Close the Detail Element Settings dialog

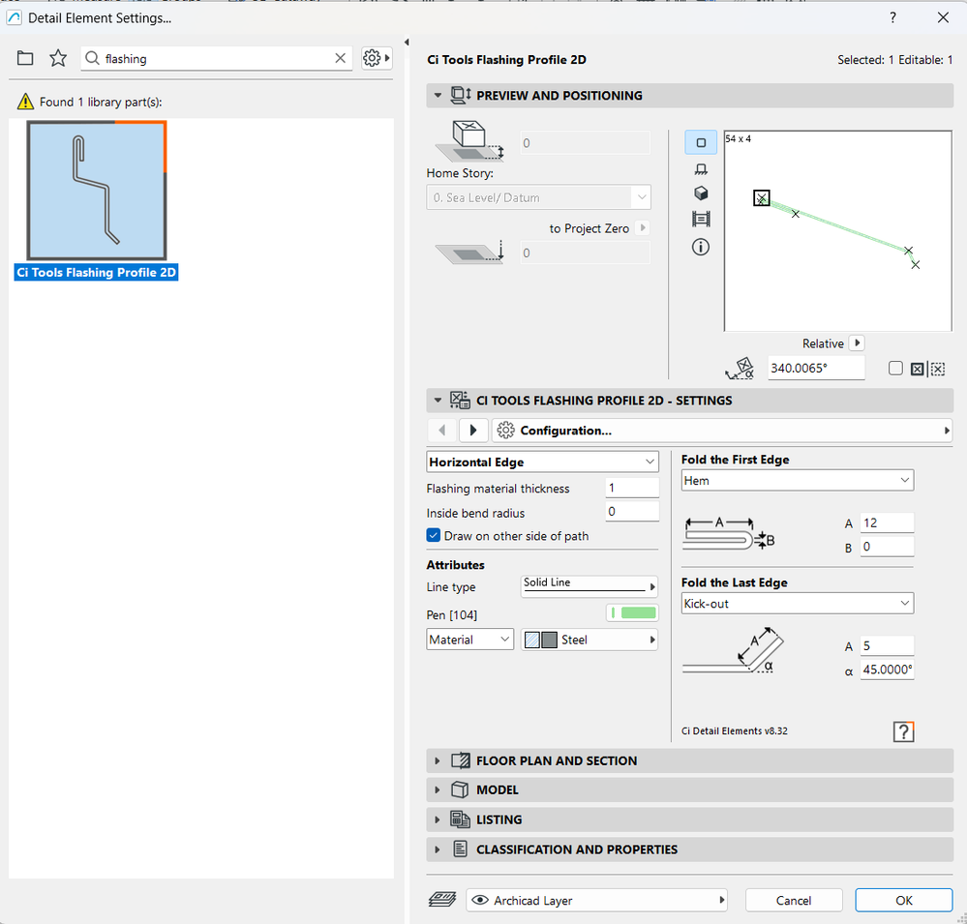[x=943, y=17]
